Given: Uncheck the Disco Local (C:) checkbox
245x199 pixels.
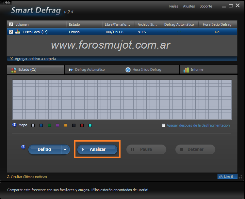Looking at the screenshot, I should pos(11,32).
